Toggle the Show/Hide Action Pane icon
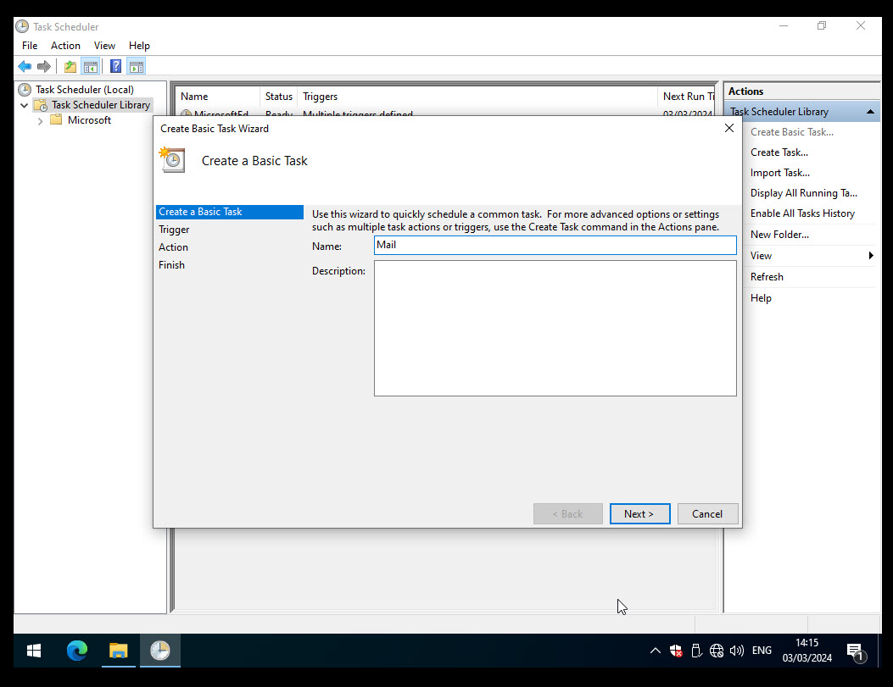This screenshot has width=893, height=687. click(x=136, y=66)
